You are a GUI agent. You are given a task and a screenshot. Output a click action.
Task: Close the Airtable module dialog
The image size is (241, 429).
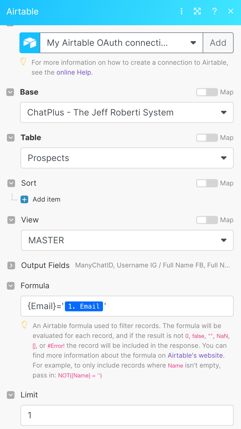point(231,11)
